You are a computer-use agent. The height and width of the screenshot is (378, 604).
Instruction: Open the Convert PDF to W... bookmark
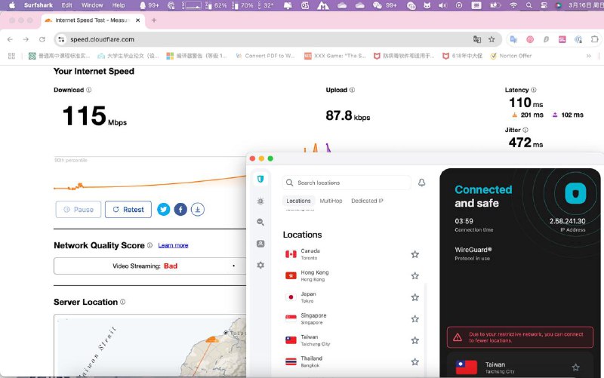[266, 56]
